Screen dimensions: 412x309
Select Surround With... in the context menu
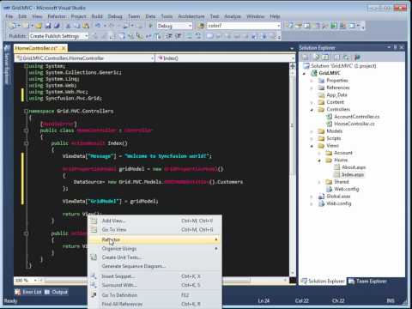154,285
